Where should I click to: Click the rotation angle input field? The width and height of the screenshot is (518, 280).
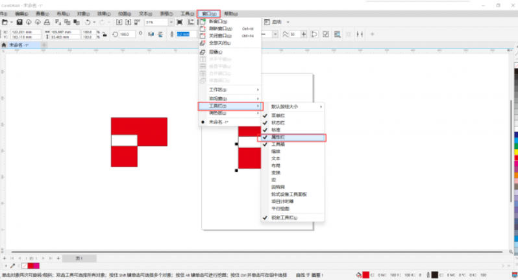[127, 34]
